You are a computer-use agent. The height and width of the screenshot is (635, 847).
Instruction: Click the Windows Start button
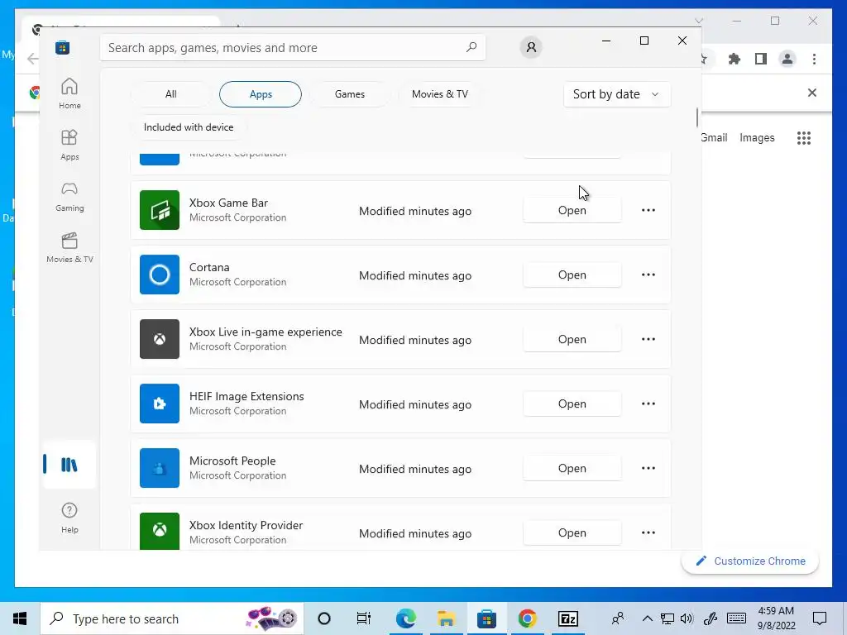click(x=20, y=618)
